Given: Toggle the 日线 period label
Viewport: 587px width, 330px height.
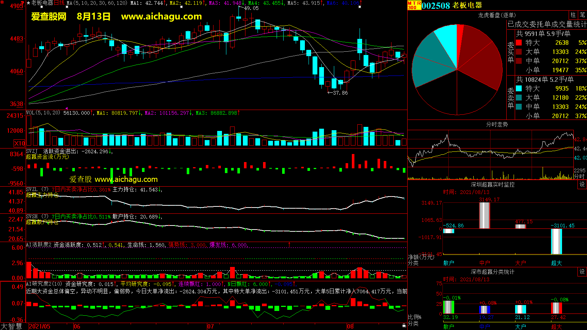Looking at the screenshot, I should [59, 3].
